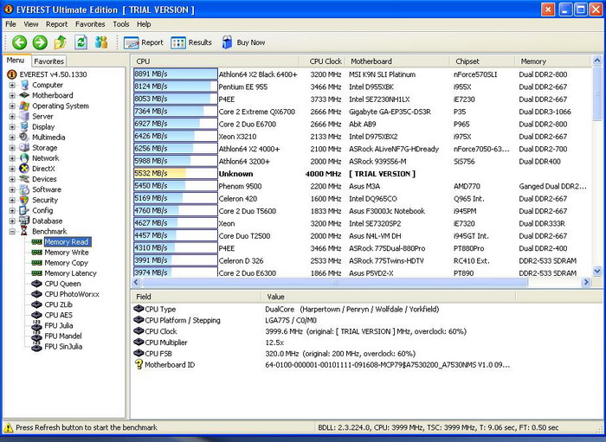Click the users icon in the toolbar
This screenshot has height=442, width=606.
point(101,42)
